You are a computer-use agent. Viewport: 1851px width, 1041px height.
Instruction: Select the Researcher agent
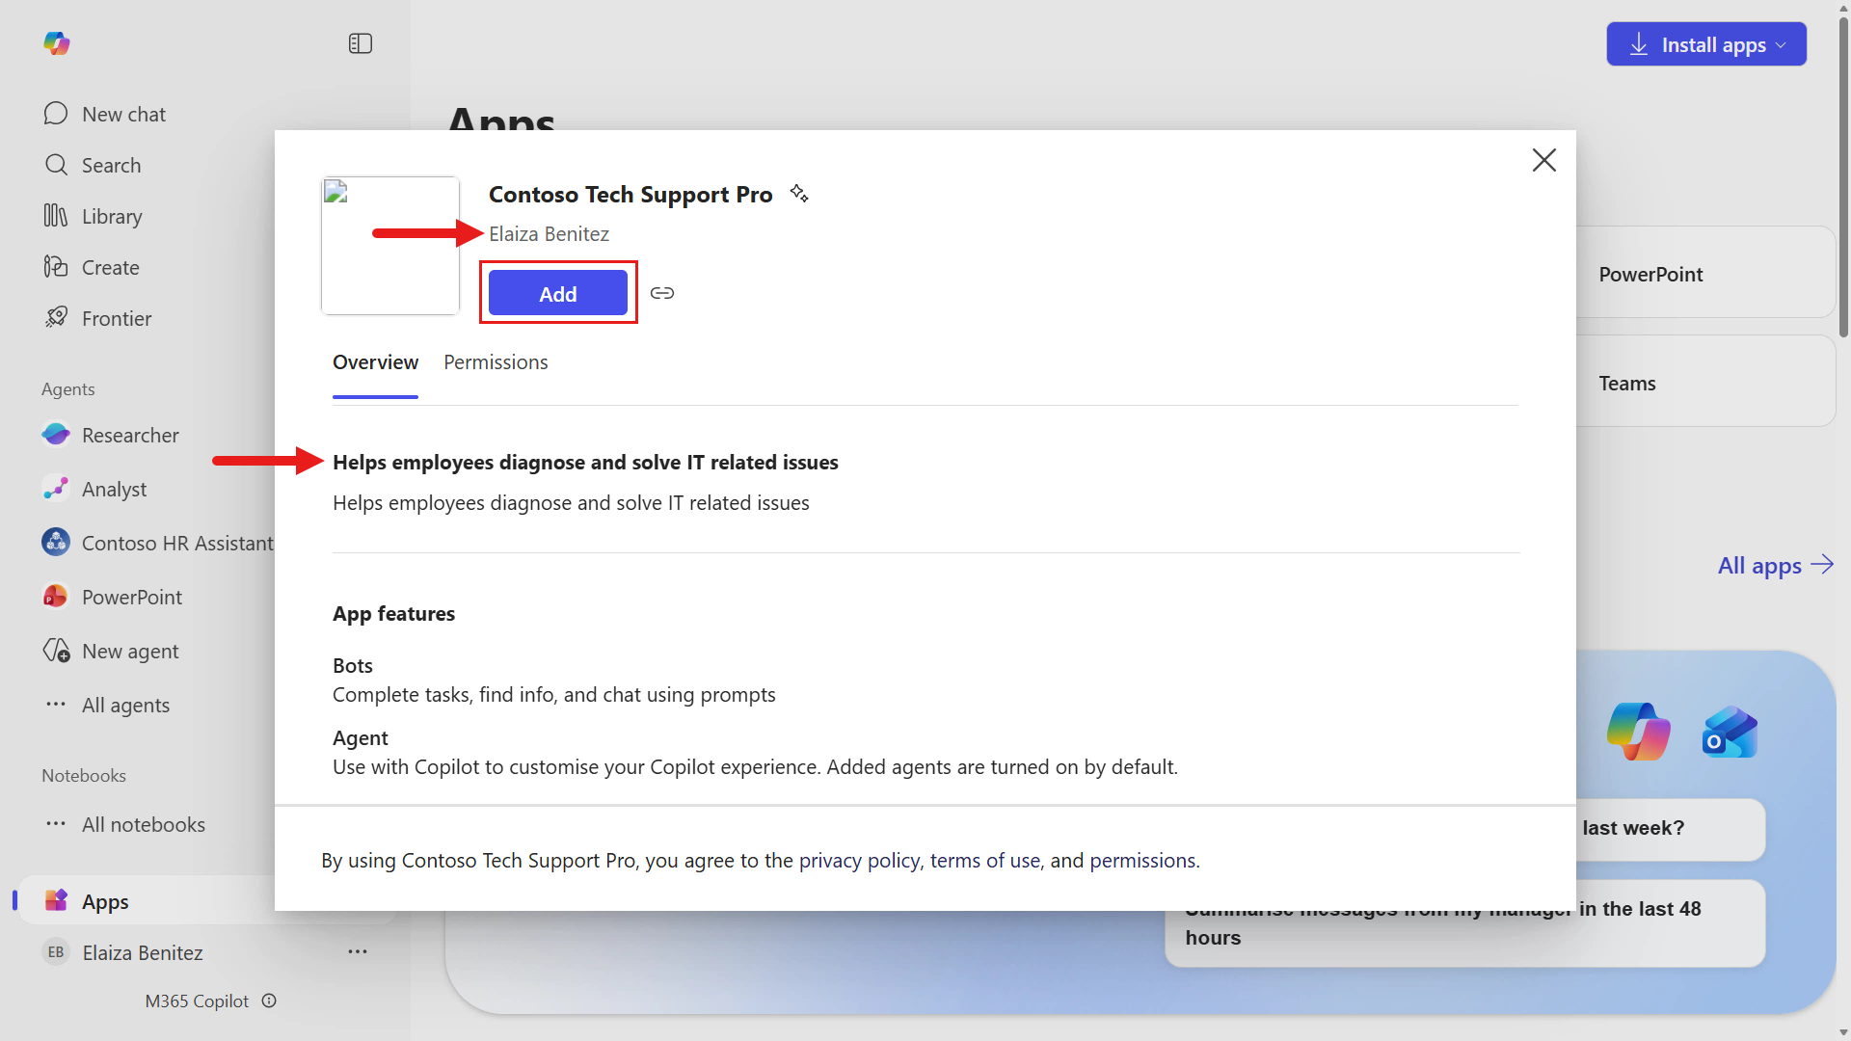pos(130,435)
